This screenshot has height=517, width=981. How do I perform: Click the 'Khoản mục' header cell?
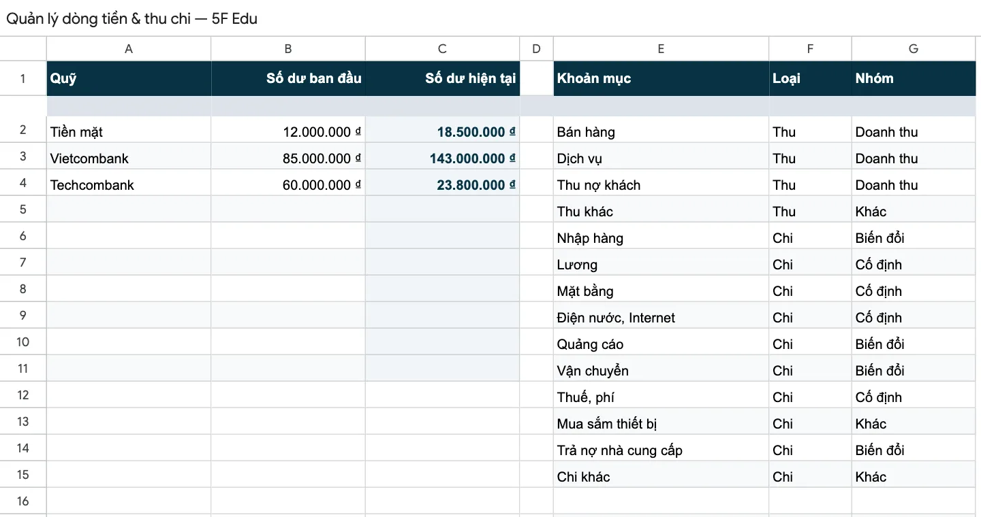coord(661,78)
